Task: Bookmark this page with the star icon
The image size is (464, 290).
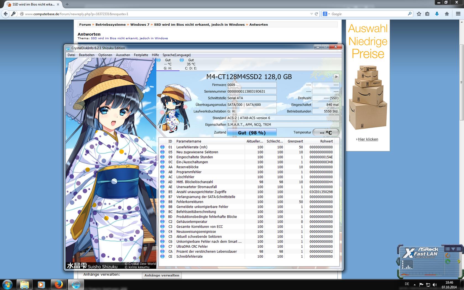Action: click(419, 14)
